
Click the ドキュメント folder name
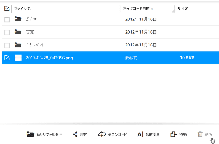[x=35, y=45]
